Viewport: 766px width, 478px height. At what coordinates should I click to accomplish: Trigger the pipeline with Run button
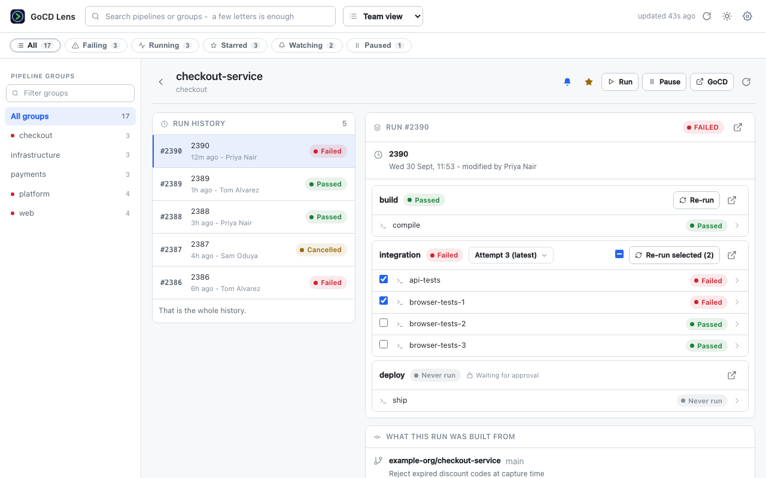(620, 82)
